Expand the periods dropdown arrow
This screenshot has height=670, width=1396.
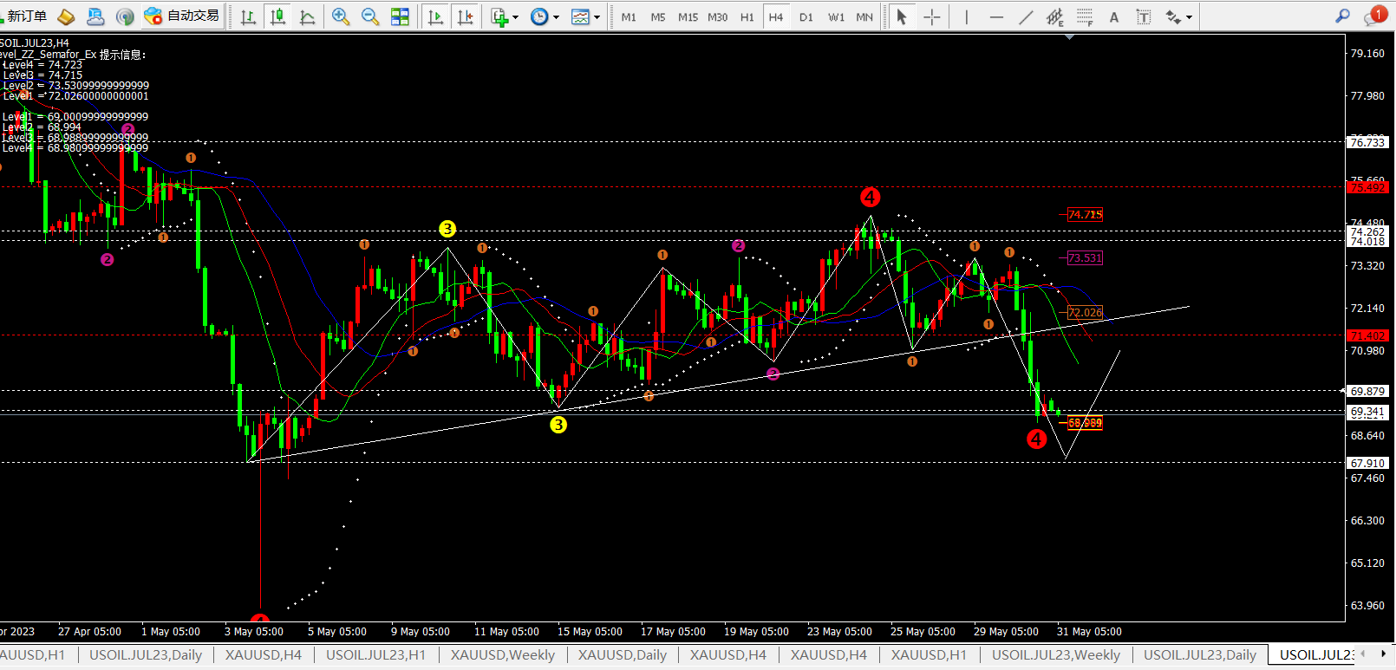(556, 16)
